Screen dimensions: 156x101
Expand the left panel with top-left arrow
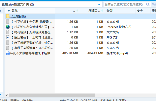point(2,10)
